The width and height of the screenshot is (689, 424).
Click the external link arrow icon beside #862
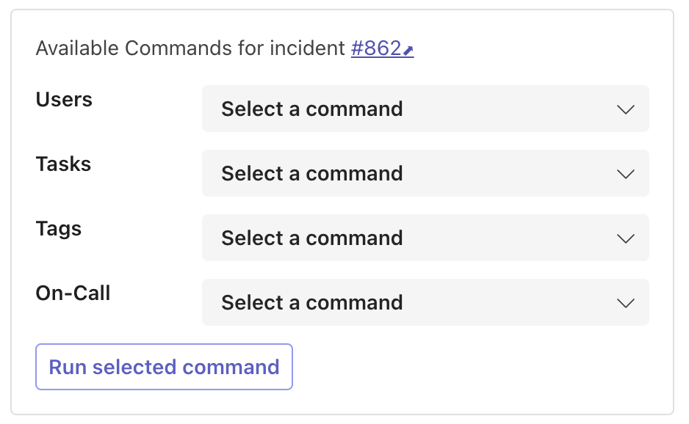pyautogui.click(x=408, y=51)
